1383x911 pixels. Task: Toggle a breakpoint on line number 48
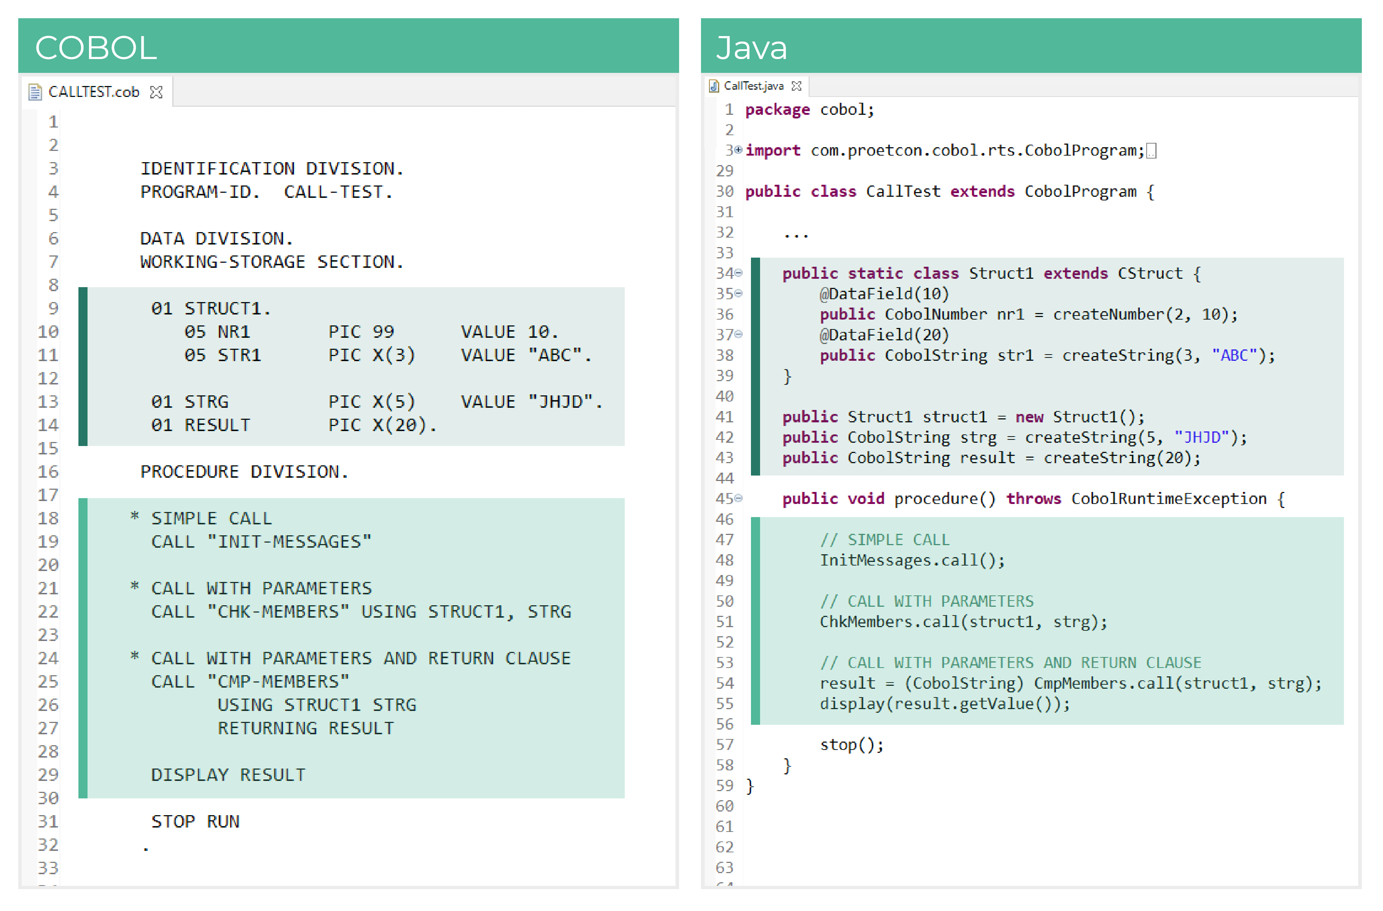pyautogui.click(x=725, y=560)
